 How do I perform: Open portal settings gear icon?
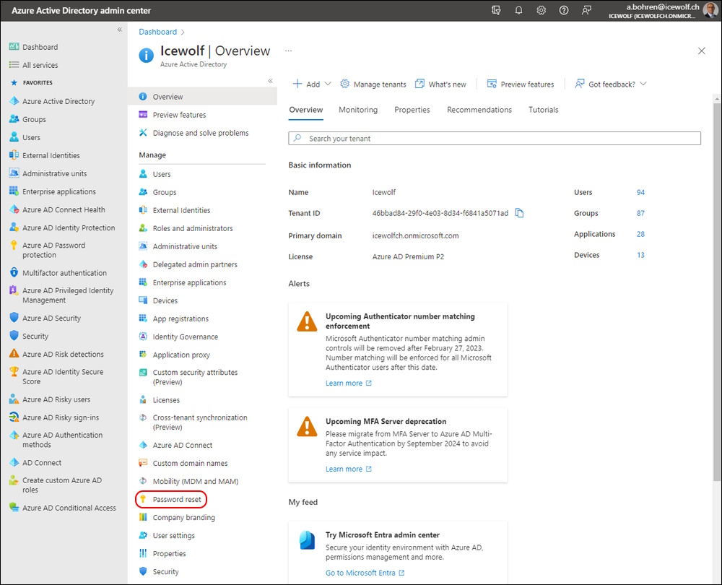(541, 10)
